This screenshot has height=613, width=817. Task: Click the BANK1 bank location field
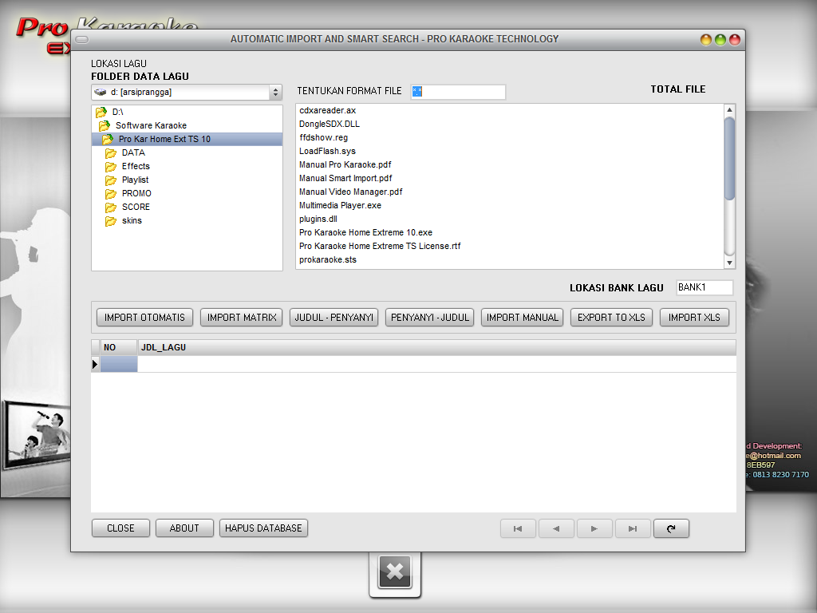point(705,287)
